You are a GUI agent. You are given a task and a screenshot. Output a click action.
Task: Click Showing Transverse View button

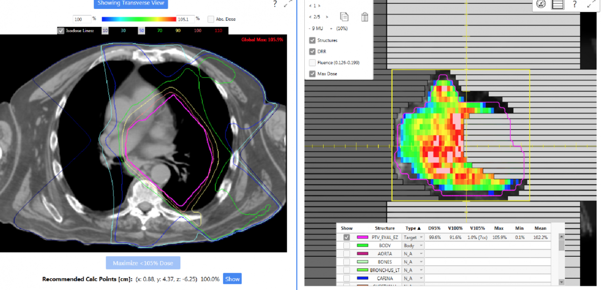pos(131,3)
